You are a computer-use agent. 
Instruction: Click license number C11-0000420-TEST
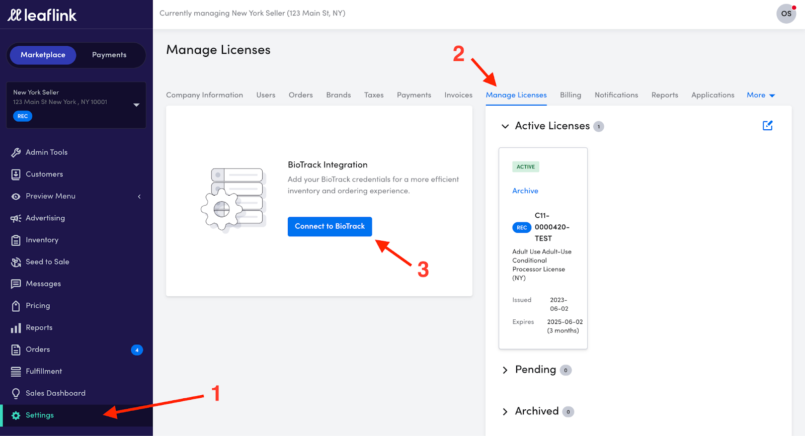click(x=552, y=227)
